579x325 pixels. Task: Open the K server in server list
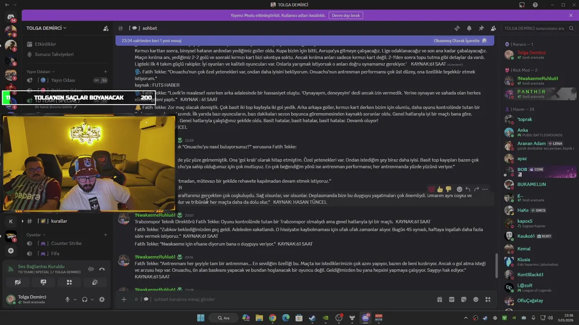[11, 221]
